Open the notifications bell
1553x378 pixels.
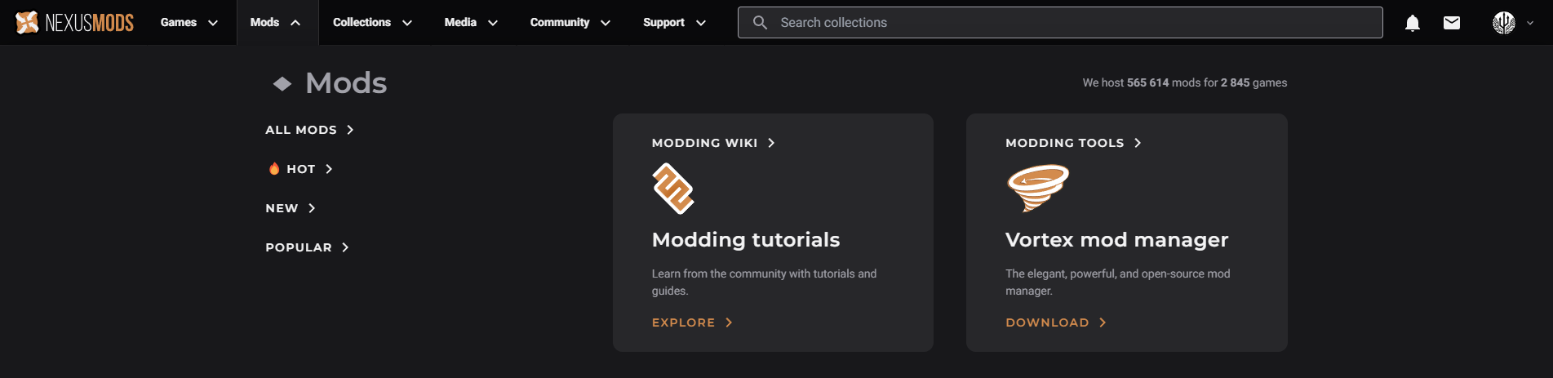(1413, 23)
